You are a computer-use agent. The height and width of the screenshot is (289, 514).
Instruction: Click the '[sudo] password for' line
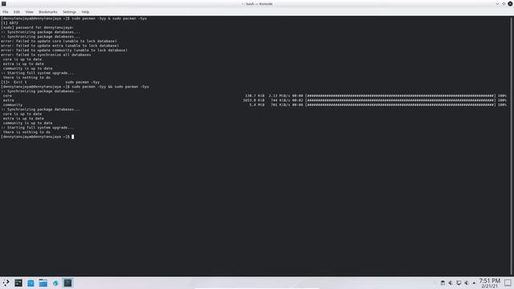click(37, 27)
